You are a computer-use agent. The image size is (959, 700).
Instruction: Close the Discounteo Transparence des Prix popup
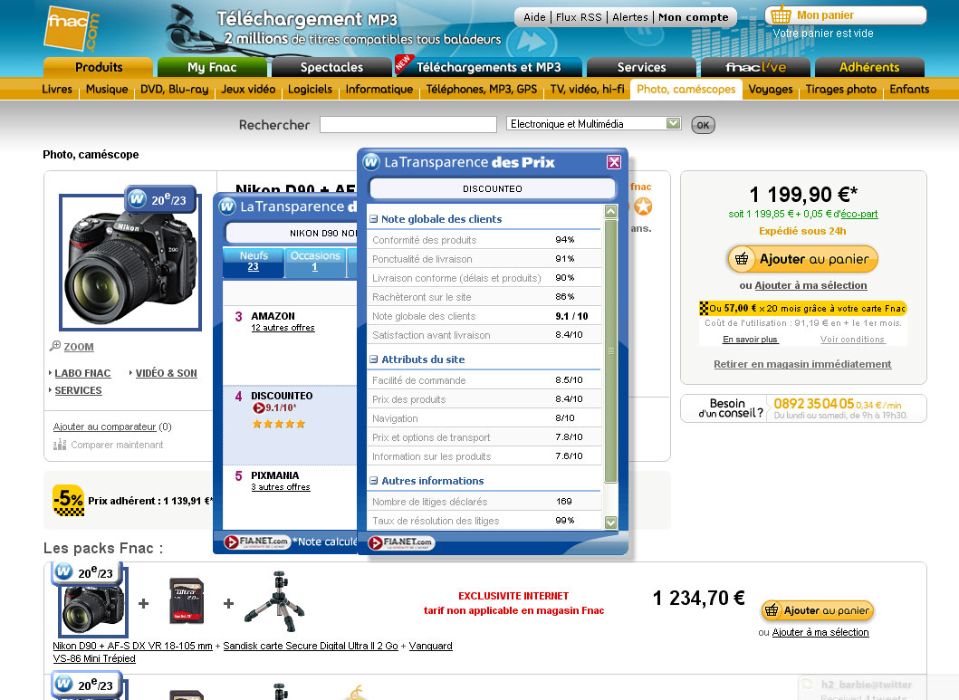(613, 162)
